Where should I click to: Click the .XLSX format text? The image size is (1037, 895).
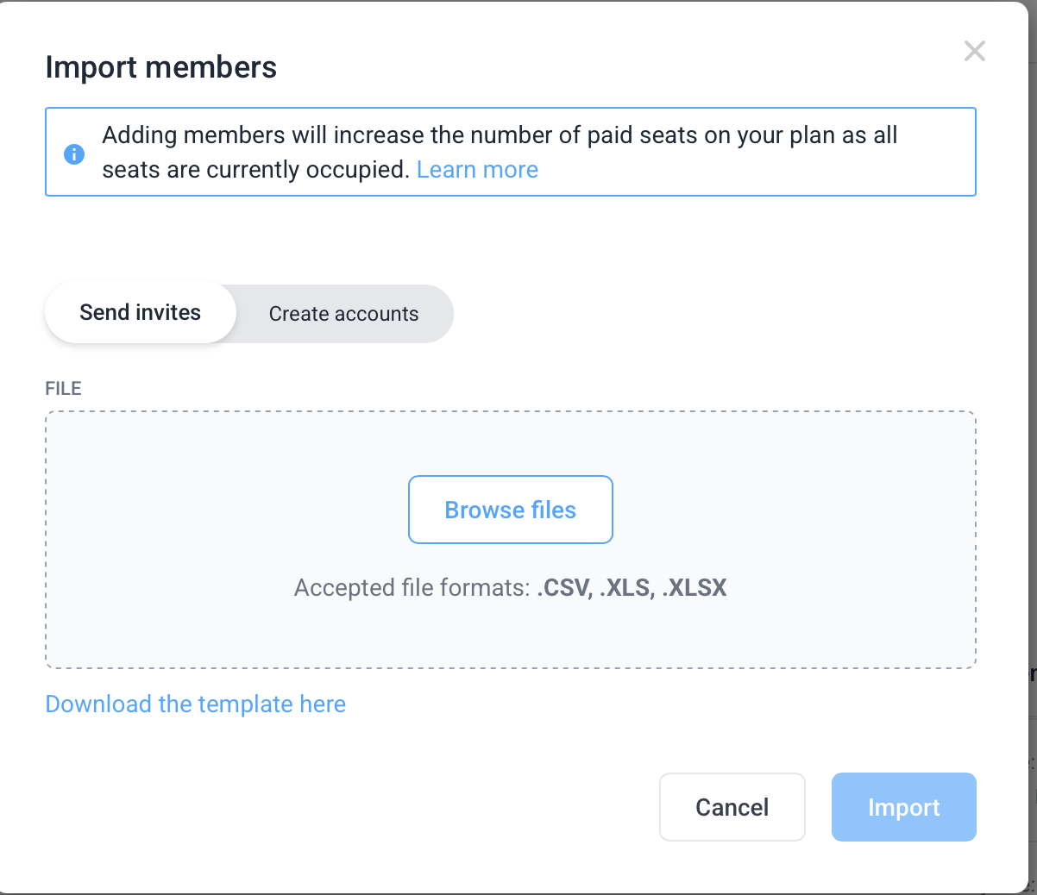[x=694, y=588]
